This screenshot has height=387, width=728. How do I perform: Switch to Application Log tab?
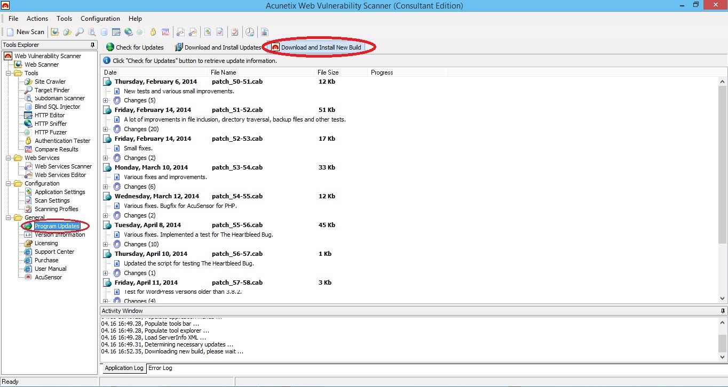click(x=124, y=368)
